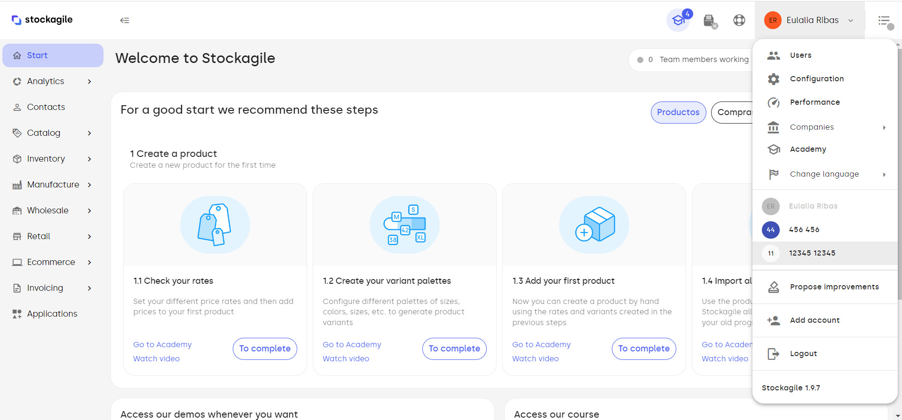Image resolution: width=902 pixels, height=420 pixels.
Task: Click the Contacts person icon
Action: [17, 107]
